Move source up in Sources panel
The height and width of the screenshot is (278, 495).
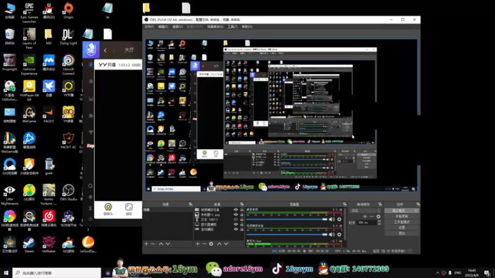pyautogui.click(x=220, y=243)
